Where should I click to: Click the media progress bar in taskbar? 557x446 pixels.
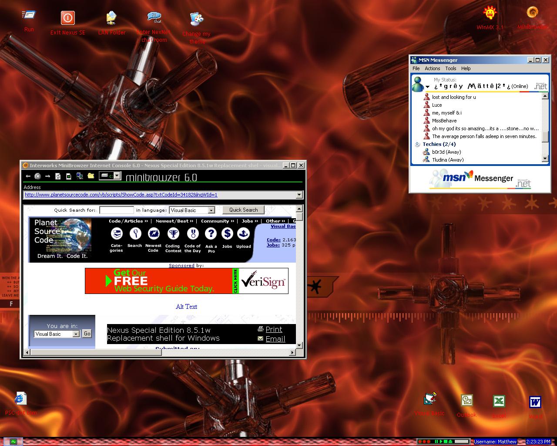click(x=462, y=442)
